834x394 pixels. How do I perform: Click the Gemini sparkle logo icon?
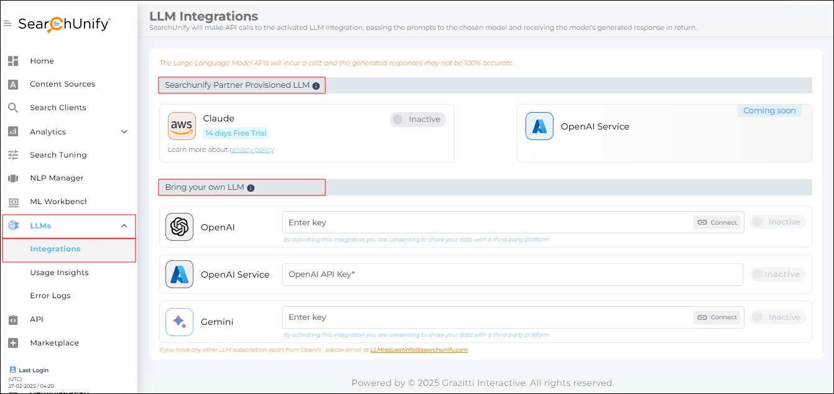click(179, 322)
